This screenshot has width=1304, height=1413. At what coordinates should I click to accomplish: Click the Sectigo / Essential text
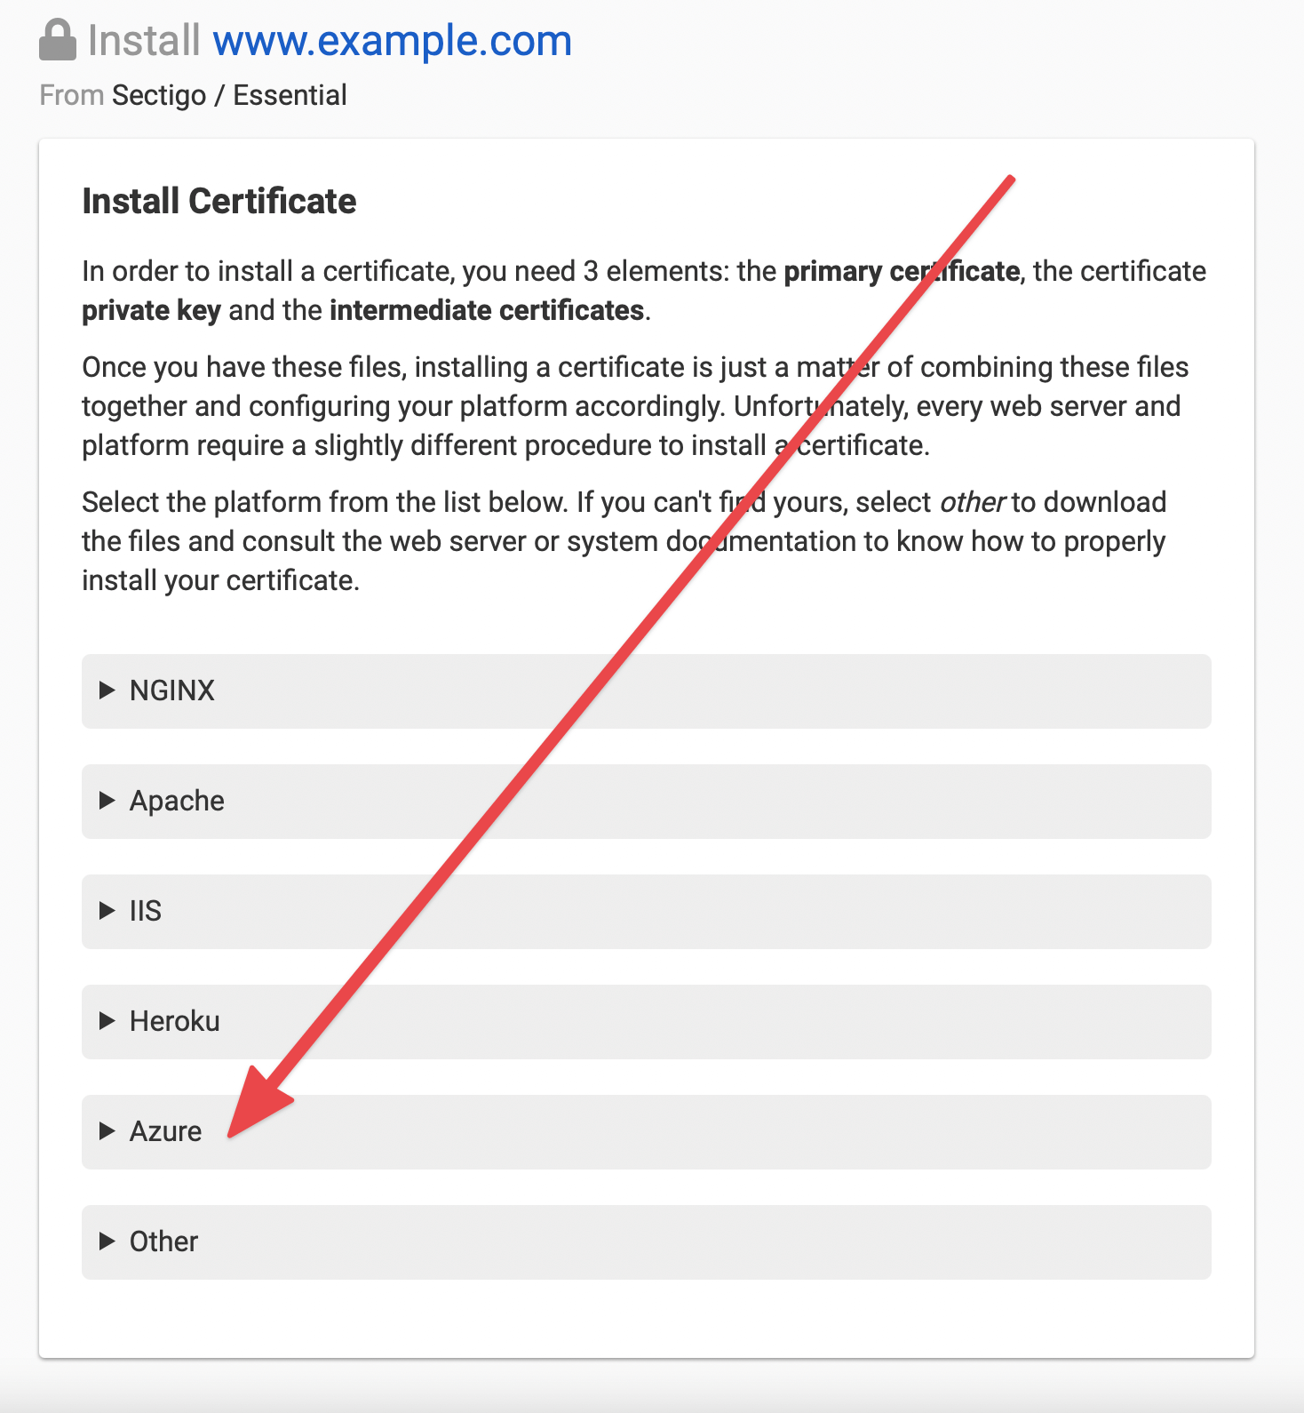pyautogui.click(x=229, y=94)
